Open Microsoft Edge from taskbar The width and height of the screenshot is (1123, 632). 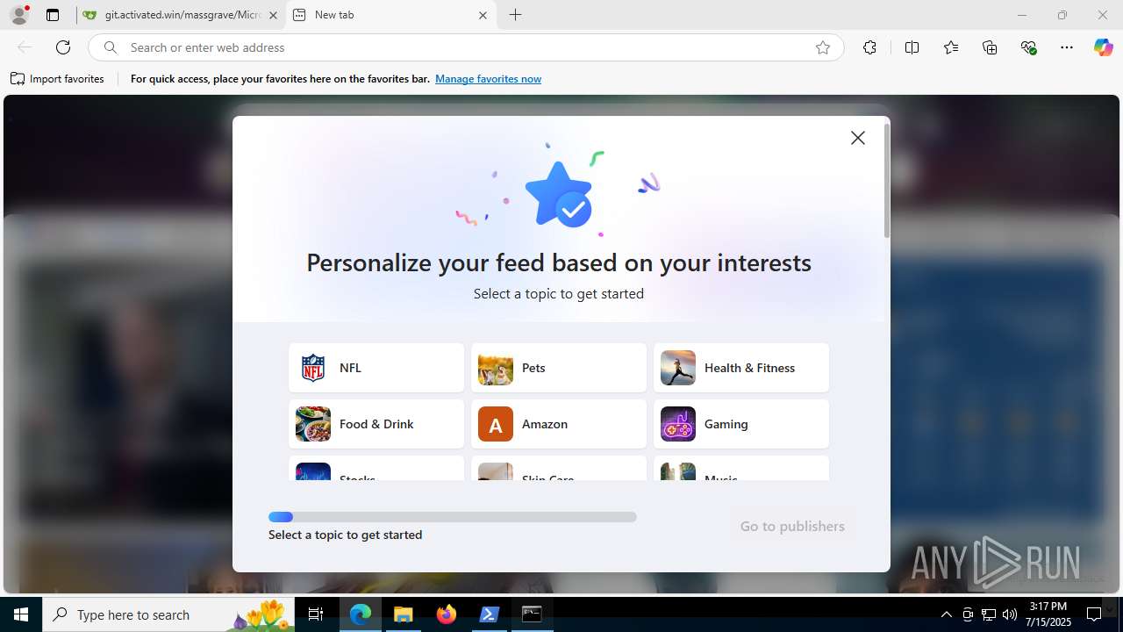point(361,614)
